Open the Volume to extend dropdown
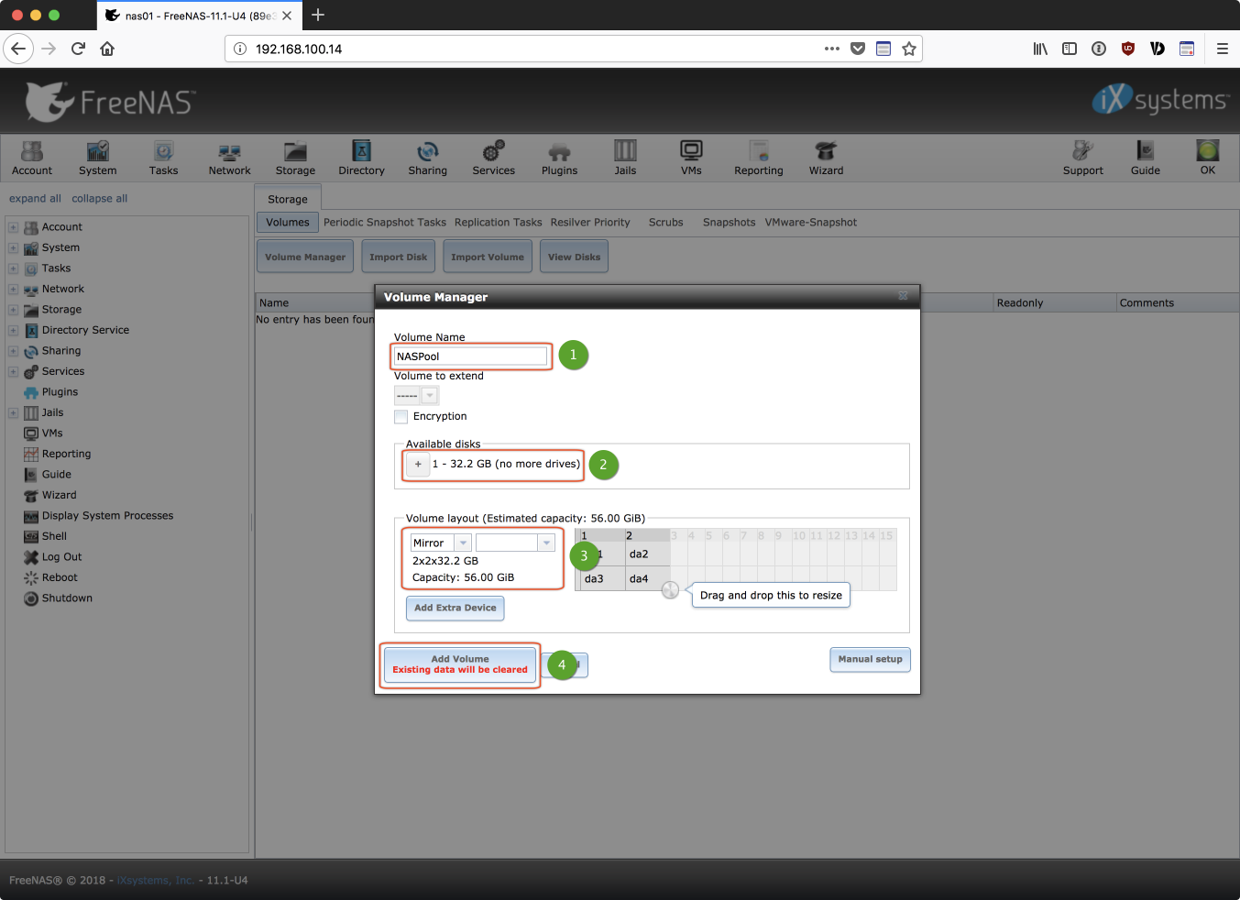The height and width of the screenshot is (900, 1240). [429, 396]
